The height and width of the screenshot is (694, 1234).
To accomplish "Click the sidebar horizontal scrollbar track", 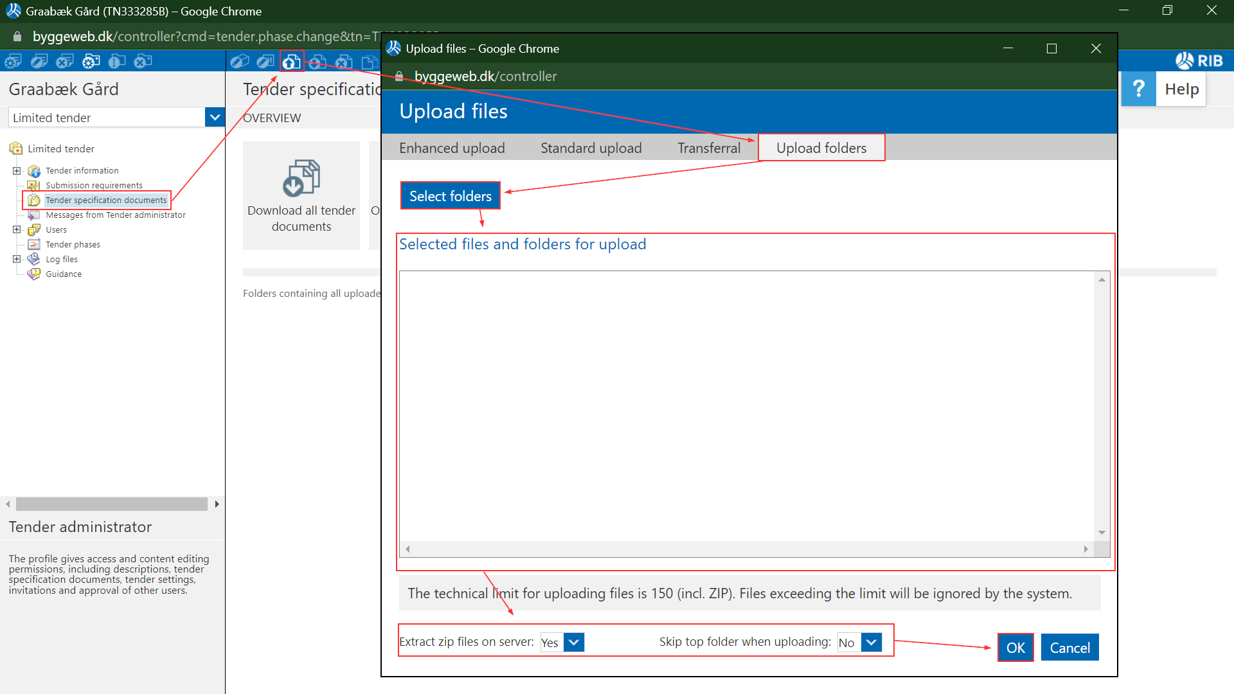I will (x=111, y=504).
